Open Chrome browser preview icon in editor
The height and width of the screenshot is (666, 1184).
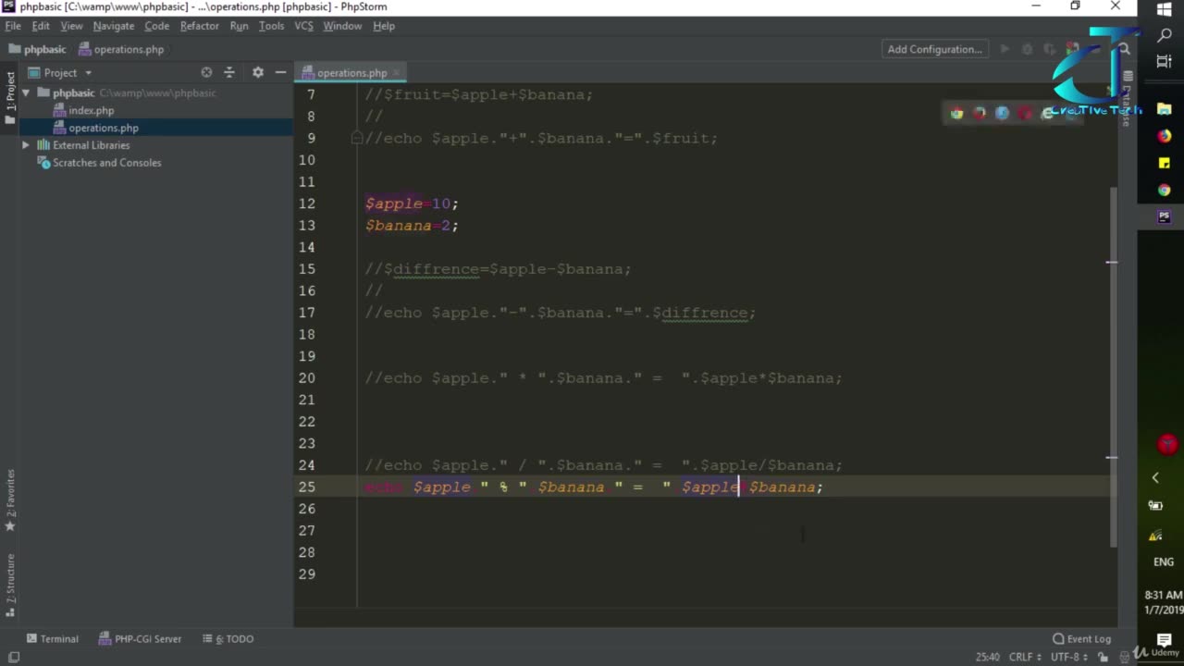956,113
